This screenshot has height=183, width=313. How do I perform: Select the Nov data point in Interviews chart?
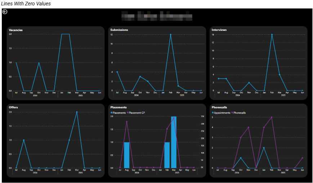(x=249, y=83)
